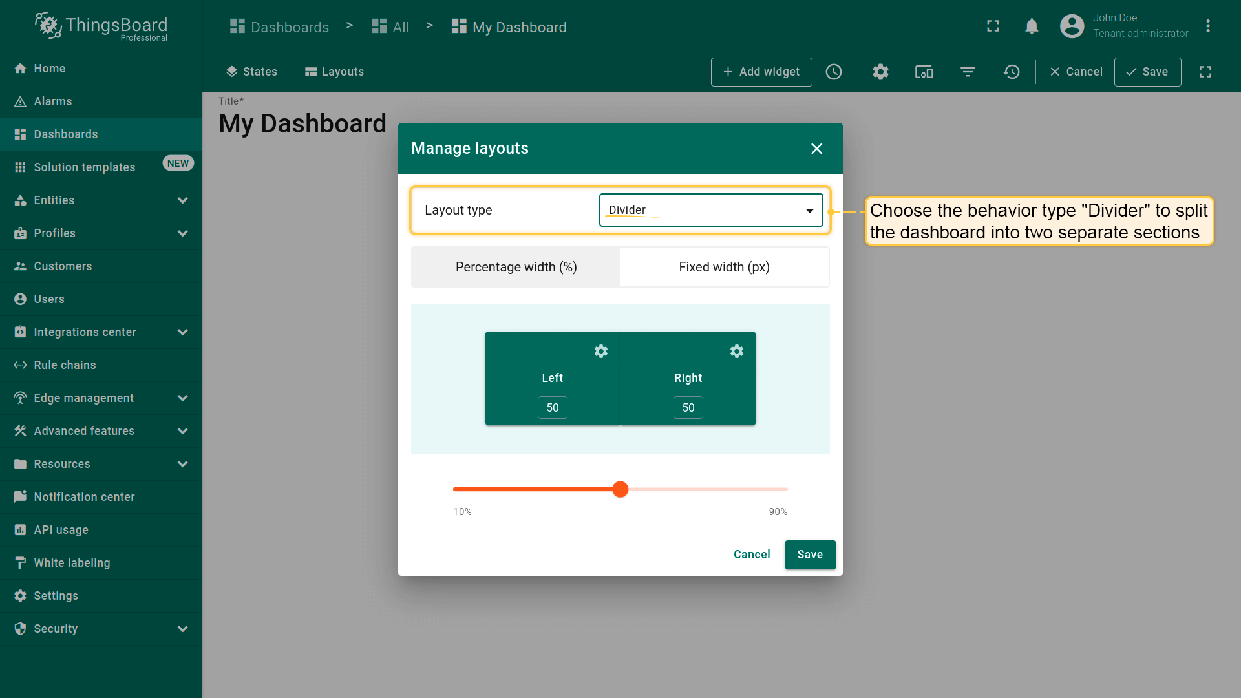Image resolution: width=1241 pixels, height=698 pixels.
Task: Open Left layout gear settings
Action: coord(601,351)
